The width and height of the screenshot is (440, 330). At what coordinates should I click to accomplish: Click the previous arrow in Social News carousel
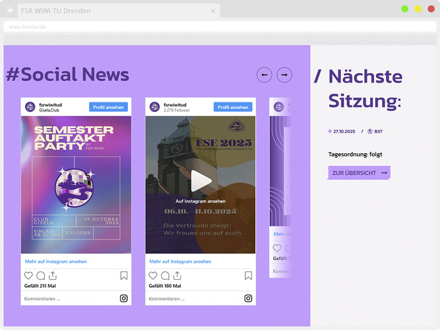[x=265, y=75]
